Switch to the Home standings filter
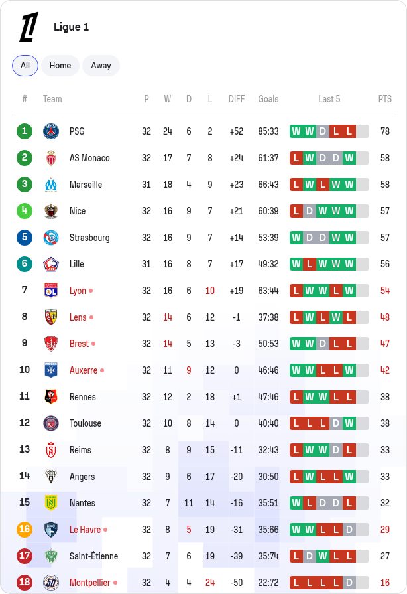407x594 pixels. click(x=60, y=66)
